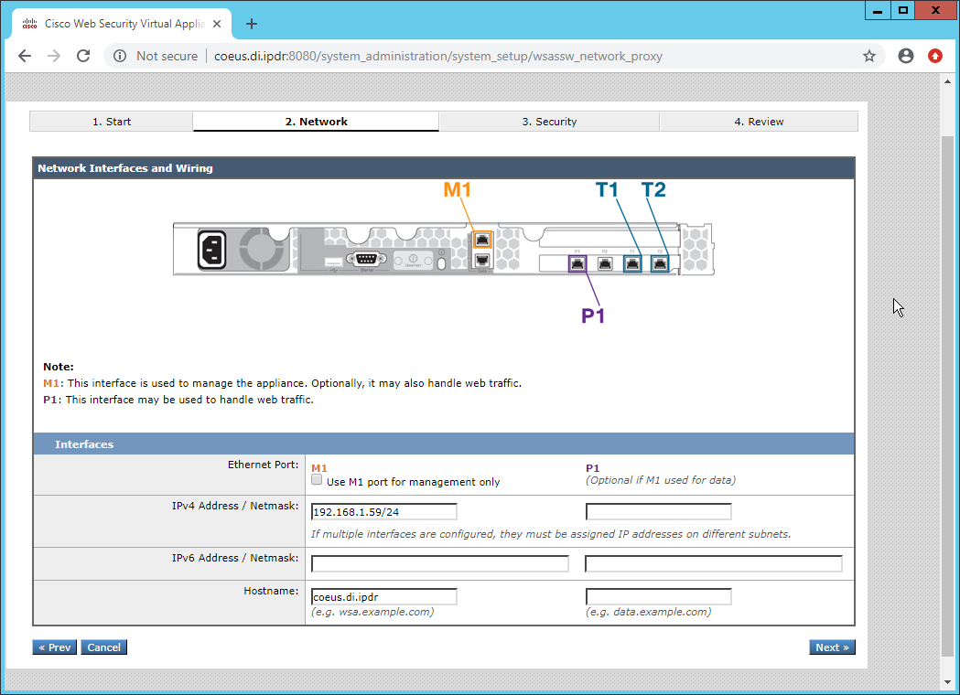Screen dimensions: 960x695
Task: Click the T1 port in the wiring diagram
Action: pyautogui.click(x=632, y=263)
